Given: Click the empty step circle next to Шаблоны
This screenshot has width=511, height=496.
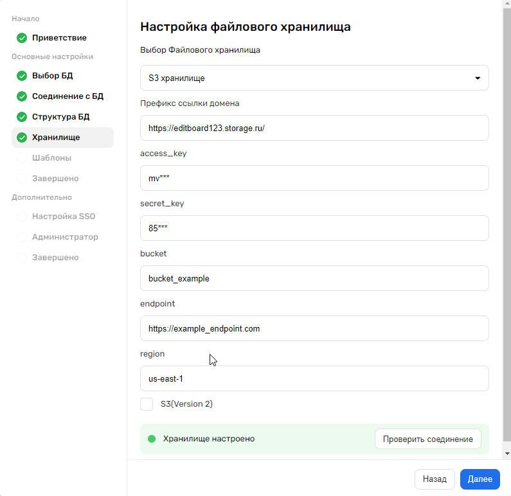Looking at the screenshot, I should click(22, 158).
